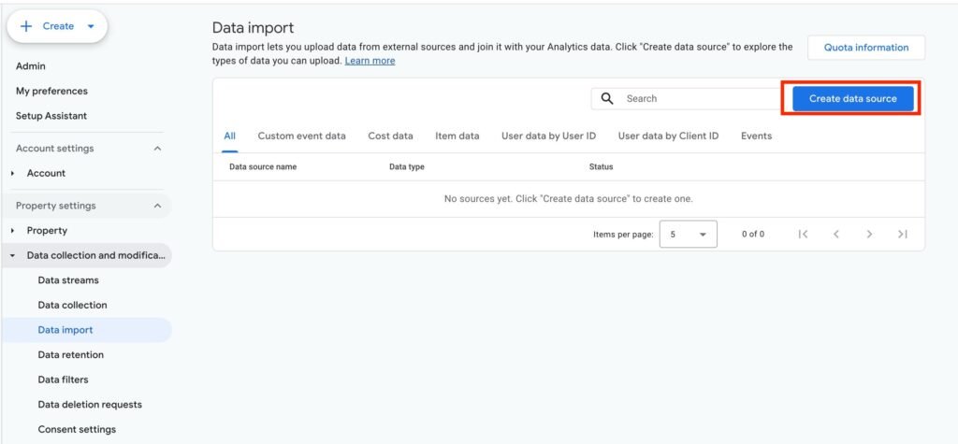Viewport: 958px width, 444px height.
Task: Click the Create data source button
Action: click(852, 98)
